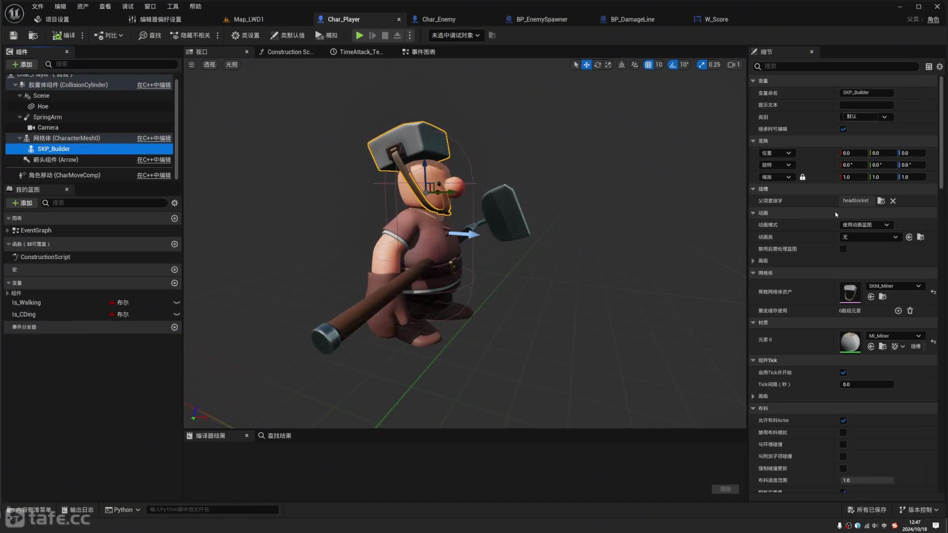The width and height of the screenshot is (948, 533).
Task: Open Class Settings in toolbar
Action: [245, 35]
